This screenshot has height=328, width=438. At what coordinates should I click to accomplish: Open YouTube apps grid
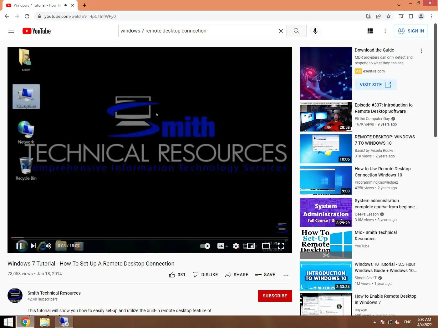[x=370, y=31]
